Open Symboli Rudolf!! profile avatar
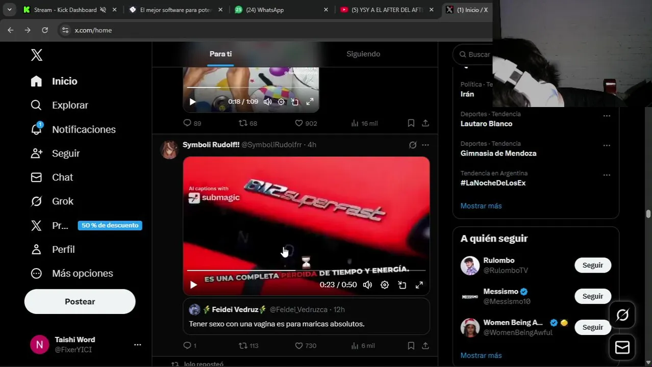This screenshot has height=367, width=652. coord(169,150)
